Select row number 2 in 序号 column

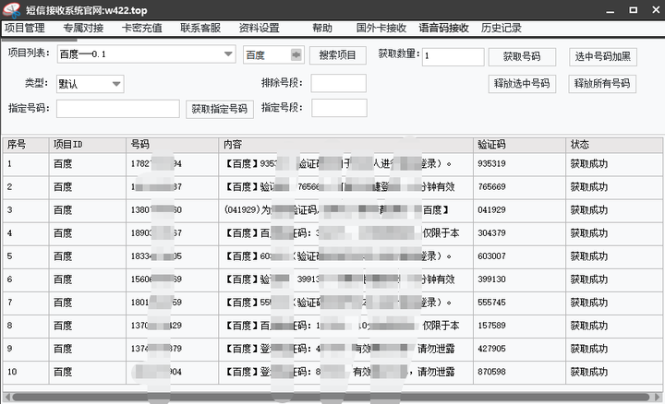coord(10,186)
